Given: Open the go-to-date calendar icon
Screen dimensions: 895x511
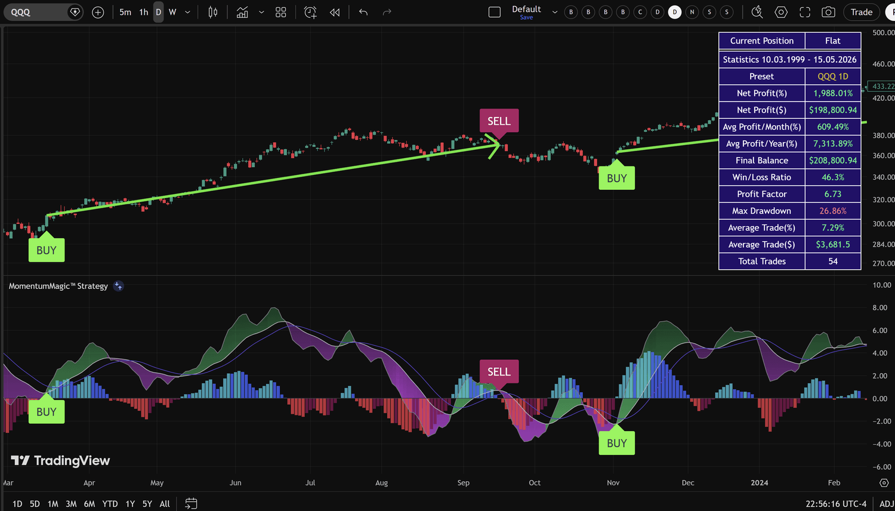Looking at the screenshot, I should click(x=191, y=504).
